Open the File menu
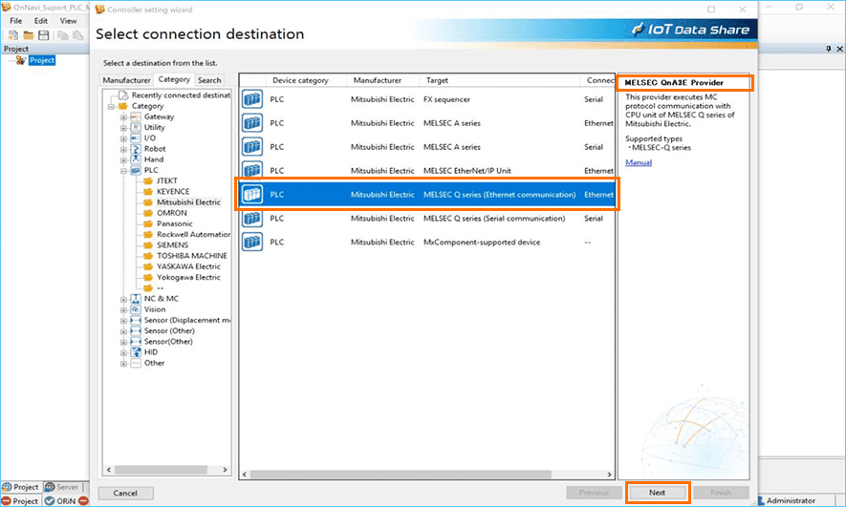 tap(16, 21)
